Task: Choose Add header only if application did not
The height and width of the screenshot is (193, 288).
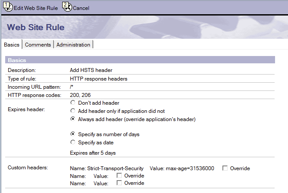Action: tap(73, 111)
